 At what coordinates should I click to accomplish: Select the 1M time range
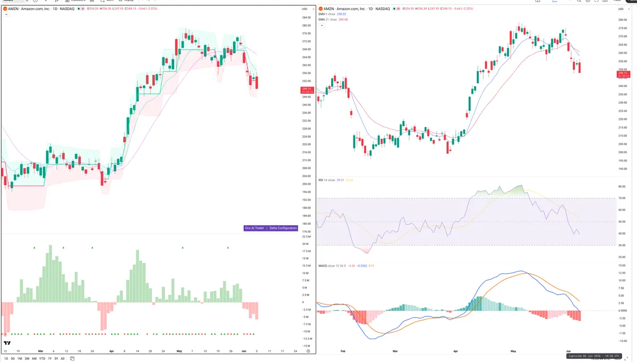[x=20, y=359]
